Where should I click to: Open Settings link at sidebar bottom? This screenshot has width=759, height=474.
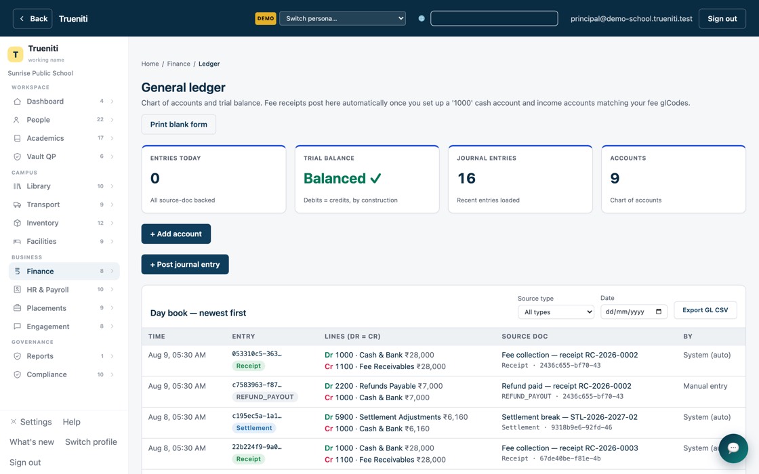click(36, 422)
